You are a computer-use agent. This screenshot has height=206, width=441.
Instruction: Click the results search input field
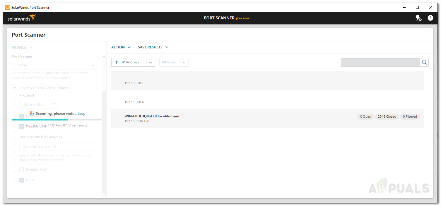coord(380,62)
